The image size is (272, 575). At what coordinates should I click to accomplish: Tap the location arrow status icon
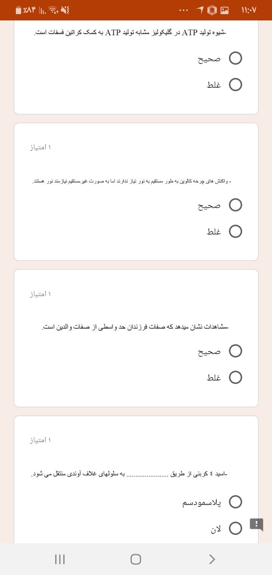point(200,10)
